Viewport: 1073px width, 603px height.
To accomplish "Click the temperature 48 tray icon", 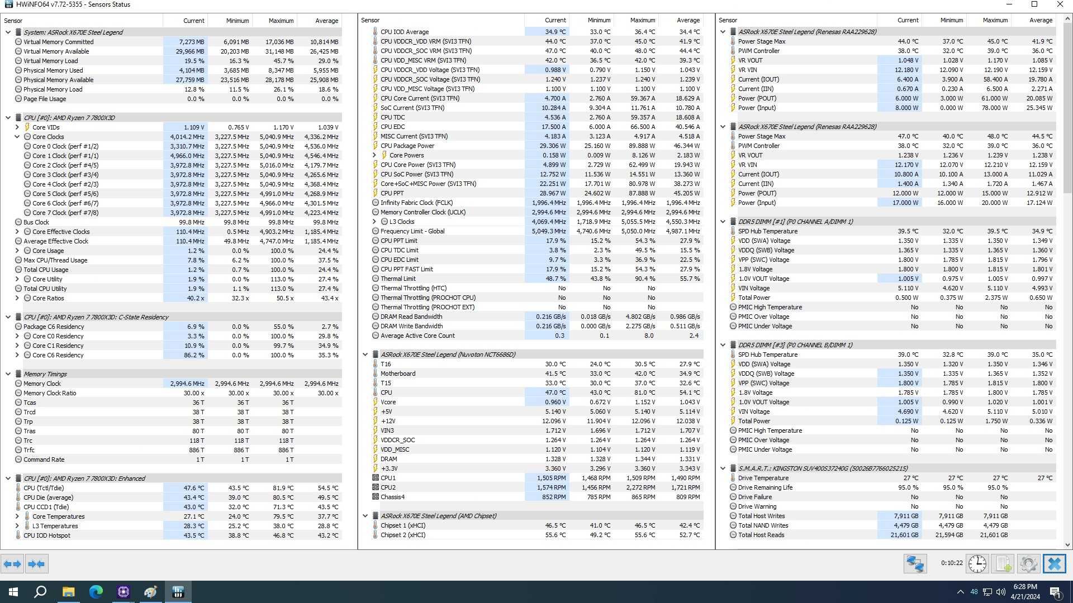I will point(974,592).
